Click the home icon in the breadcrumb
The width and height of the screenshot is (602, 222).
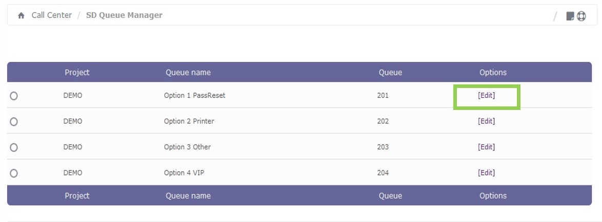click(21, 16)
